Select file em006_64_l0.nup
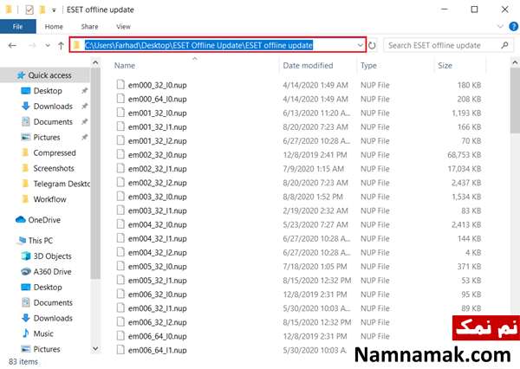Screen dimensions: 520x369 [157, 336]
